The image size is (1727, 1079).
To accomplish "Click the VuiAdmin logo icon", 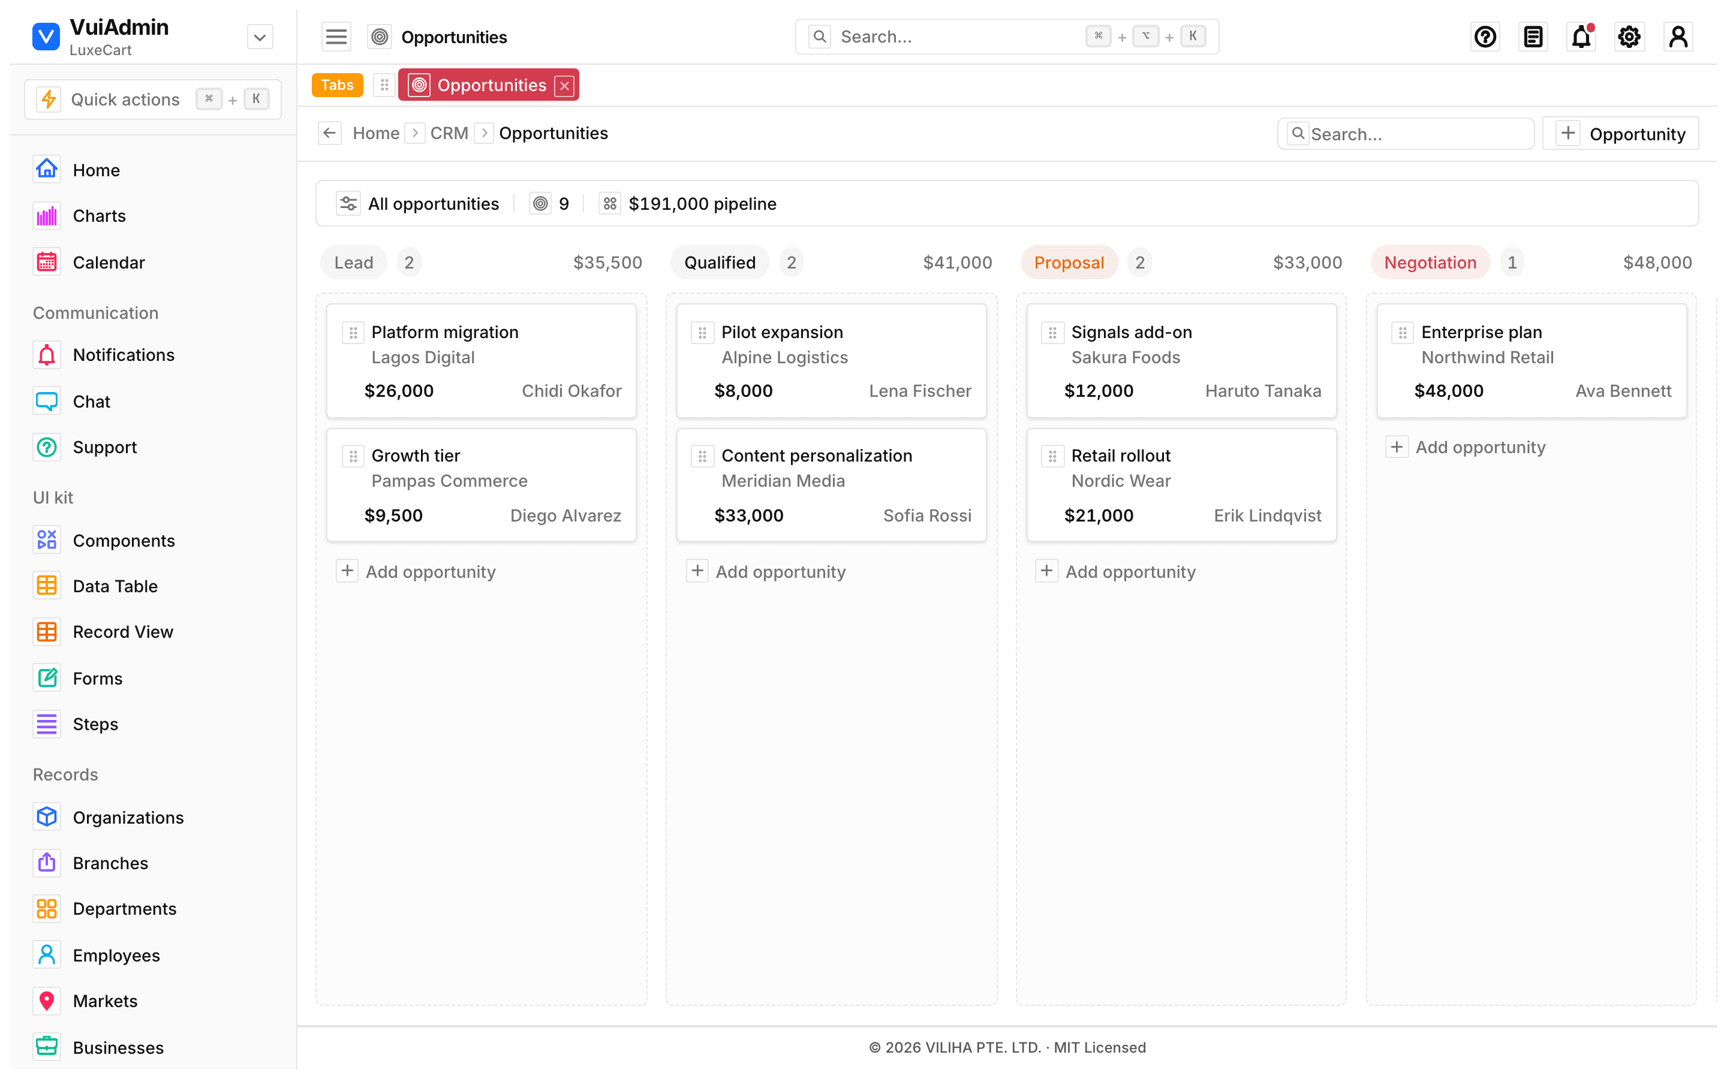I will point(46,37).
